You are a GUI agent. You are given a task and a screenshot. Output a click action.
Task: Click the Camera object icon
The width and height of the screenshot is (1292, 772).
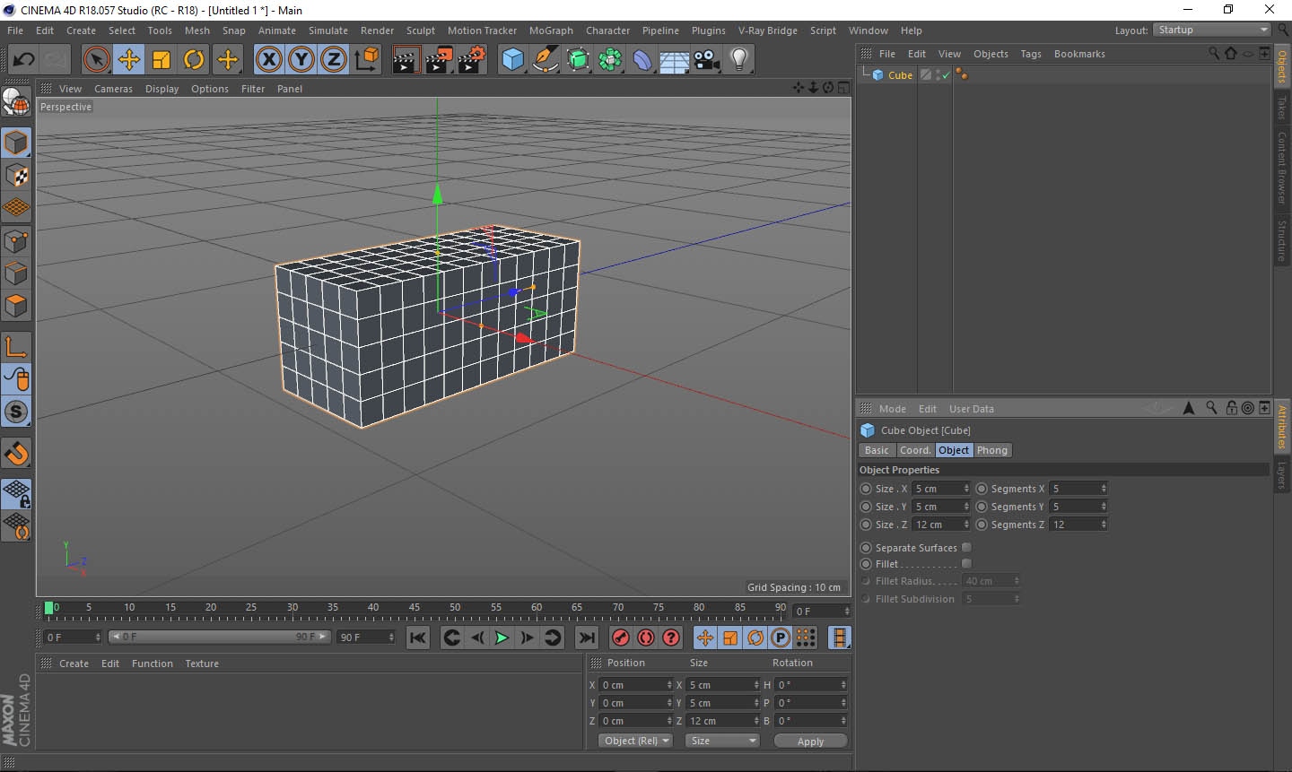click(x=707, y=60)
